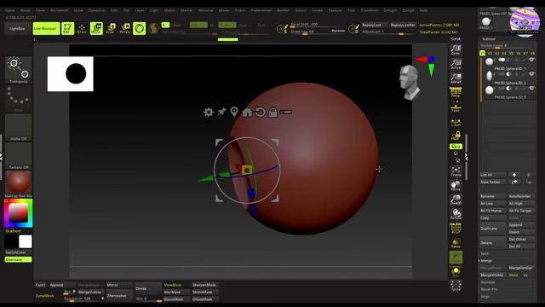The height and width of the screenshot is (307, 545).
Task: Click the Zoom3D icon
Action: 456,200
